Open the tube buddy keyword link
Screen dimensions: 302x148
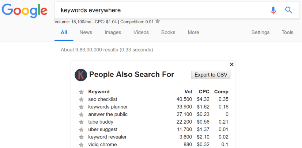[x=101, y=122]
